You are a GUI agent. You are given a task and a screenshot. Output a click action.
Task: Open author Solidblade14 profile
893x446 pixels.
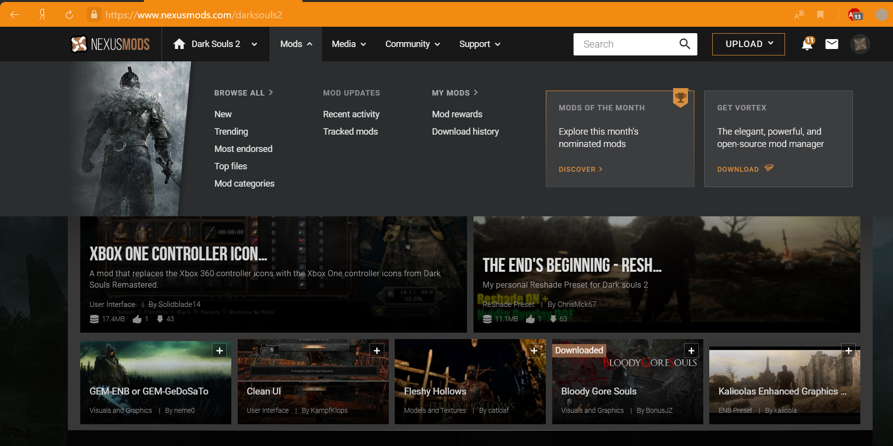[x=179, y=304]
